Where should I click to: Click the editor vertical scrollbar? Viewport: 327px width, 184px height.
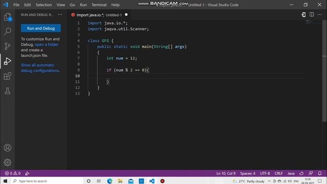(x=324, y=71)
